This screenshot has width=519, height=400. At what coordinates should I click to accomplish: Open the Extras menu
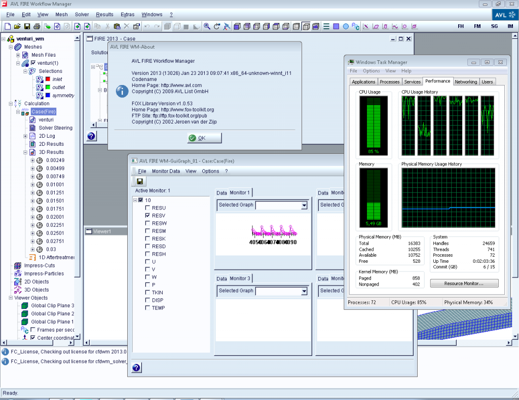coord(127,15)
